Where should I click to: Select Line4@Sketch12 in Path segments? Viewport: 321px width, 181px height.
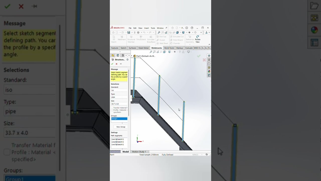(x=118, y=142)
